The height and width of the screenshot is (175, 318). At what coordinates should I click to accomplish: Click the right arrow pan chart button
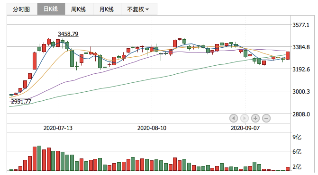[x=245, y=118]
